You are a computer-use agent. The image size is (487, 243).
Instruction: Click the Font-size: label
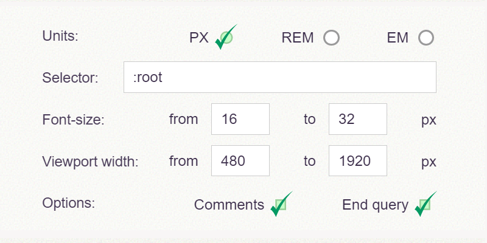[74, 120]
